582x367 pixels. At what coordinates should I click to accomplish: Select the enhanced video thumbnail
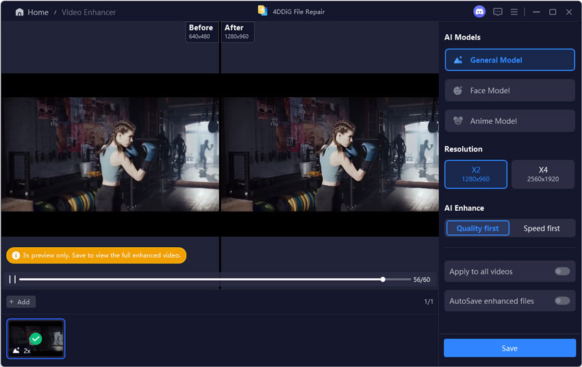click(36, 338)
